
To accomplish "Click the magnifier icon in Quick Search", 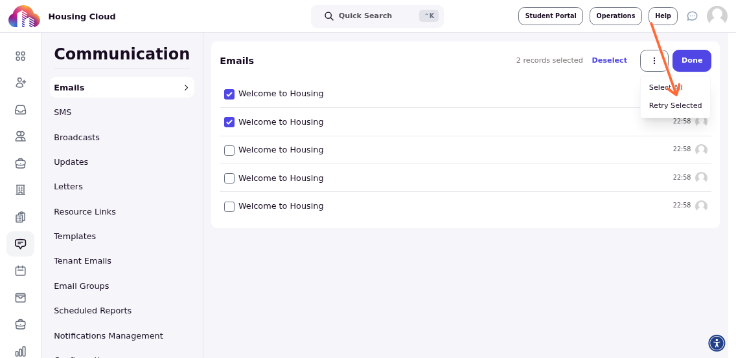I will point(329,16).
